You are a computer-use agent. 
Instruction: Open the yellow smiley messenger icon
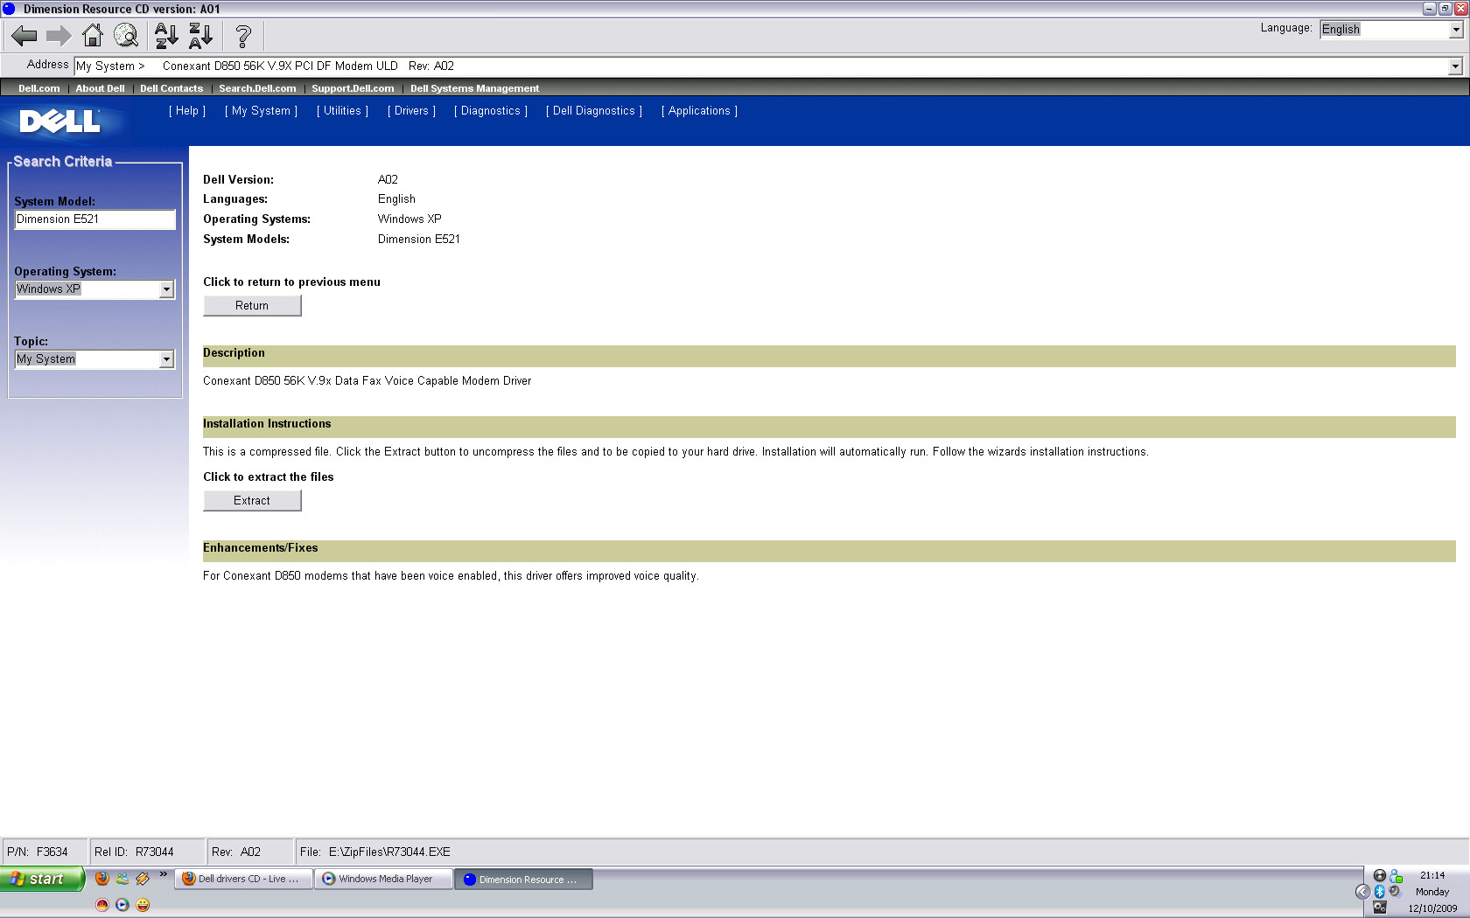143,905
